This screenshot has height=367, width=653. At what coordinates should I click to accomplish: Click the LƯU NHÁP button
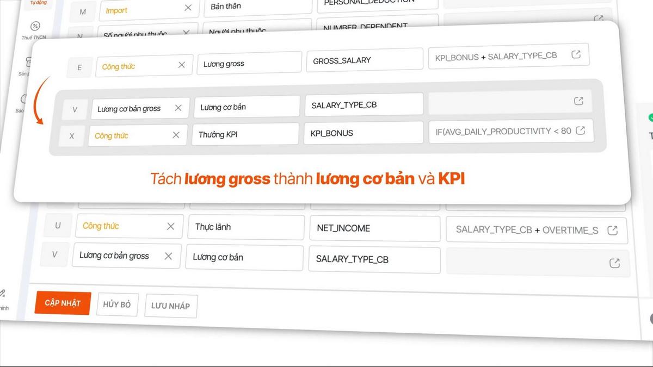[170, 306]
